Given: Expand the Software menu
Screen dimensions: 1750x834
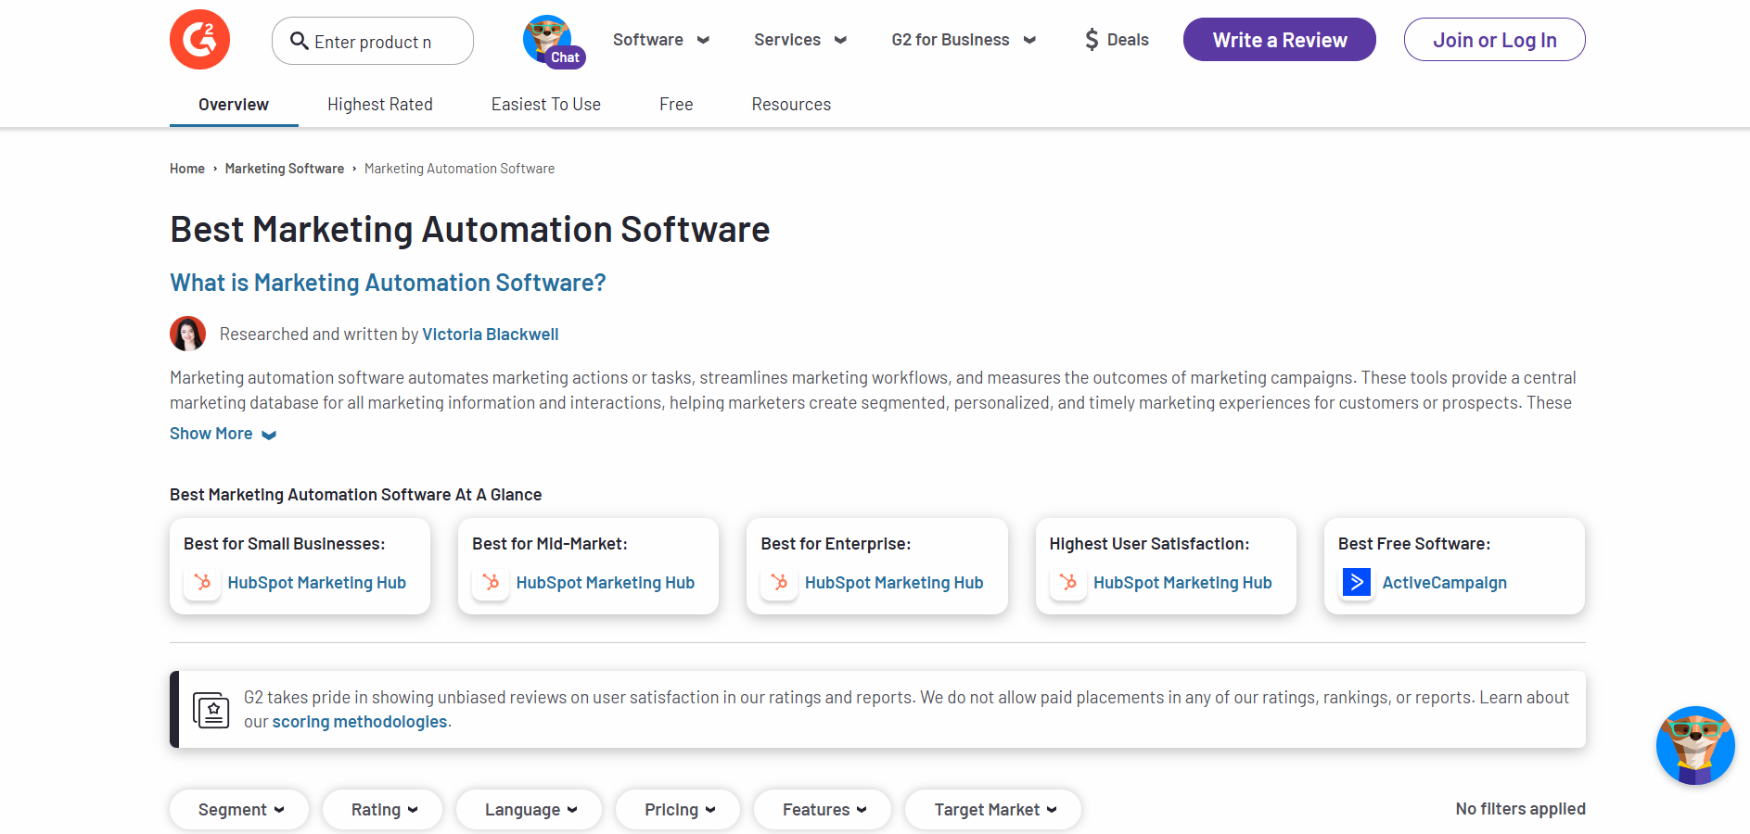Looking at the screenshot, I should (x=661, y=40).
